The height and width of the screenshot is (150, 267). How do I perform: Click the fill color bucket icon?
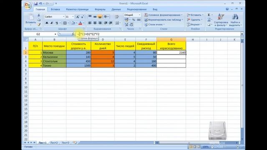(73, 23)
